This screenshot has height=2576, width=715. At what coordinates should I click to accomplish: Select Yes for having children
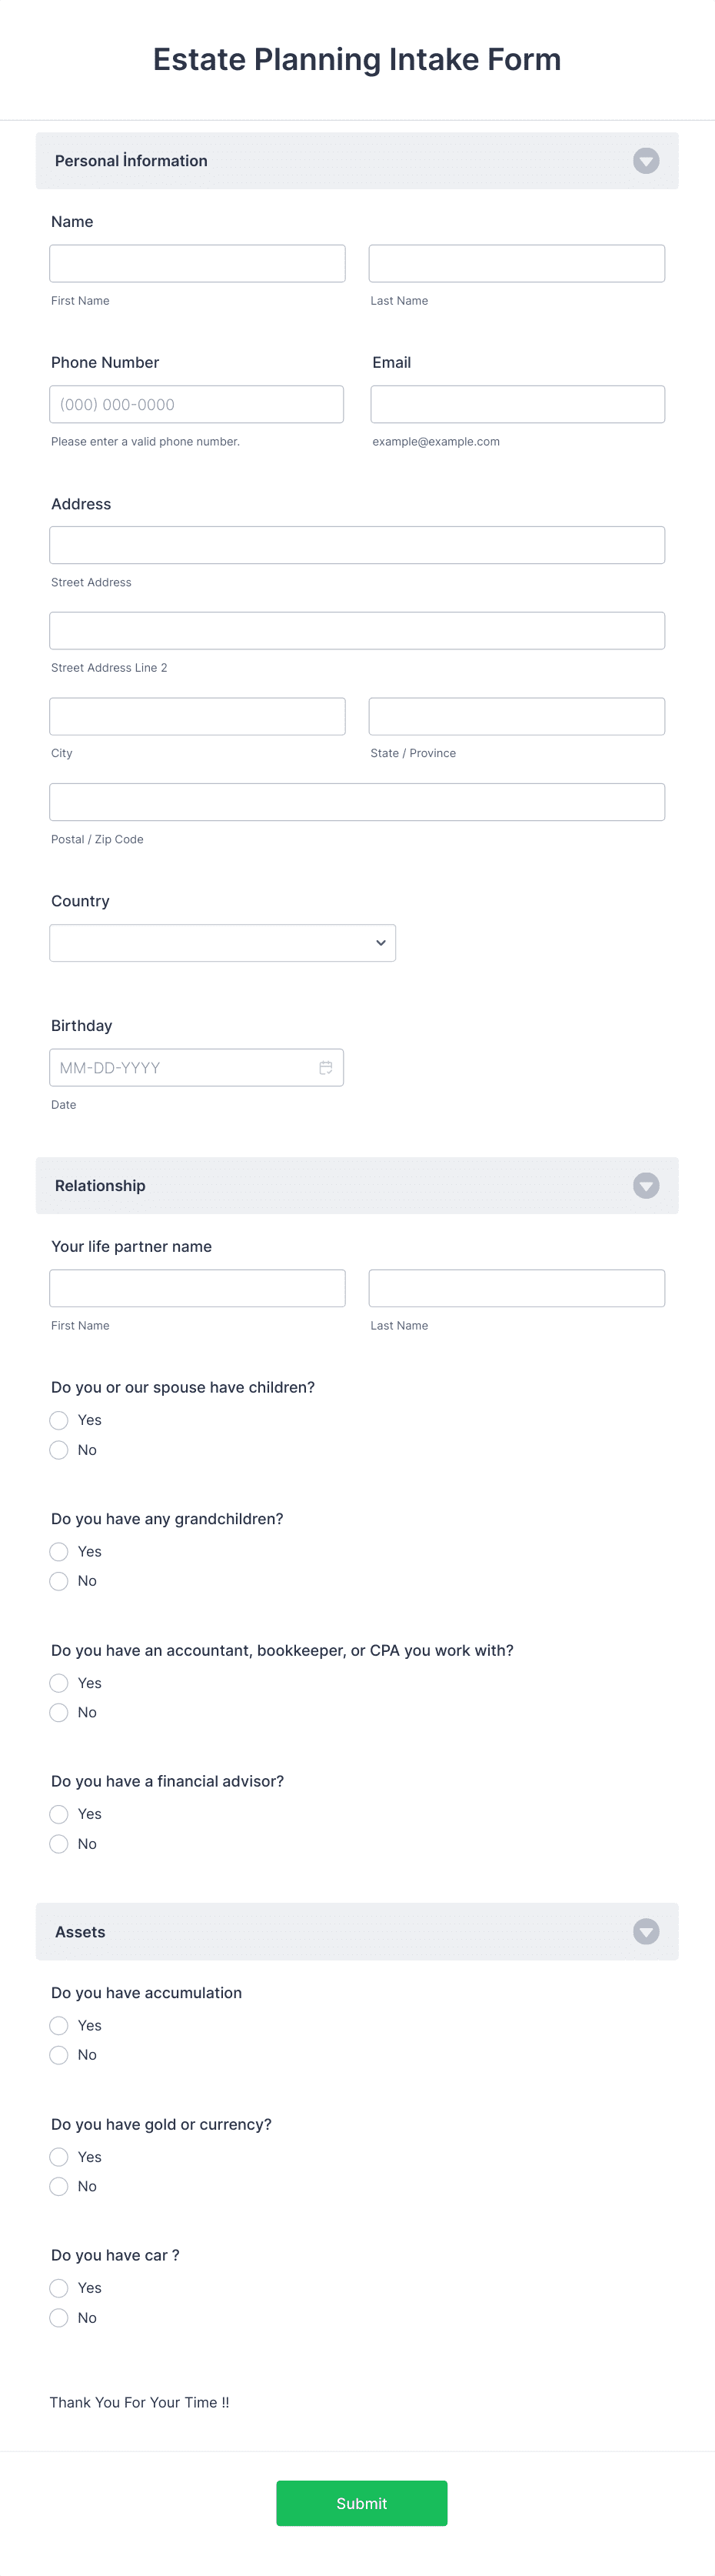click(x=58, y=1420)
